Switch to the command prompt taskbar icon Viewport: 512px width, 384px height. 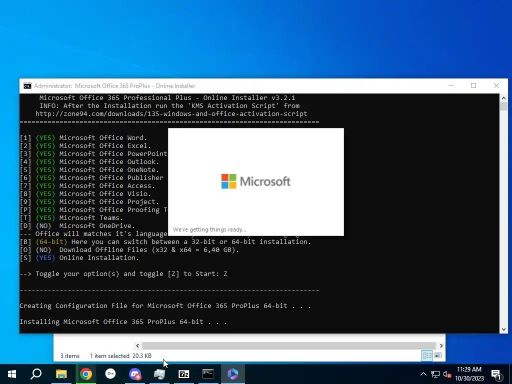[208, 374]
